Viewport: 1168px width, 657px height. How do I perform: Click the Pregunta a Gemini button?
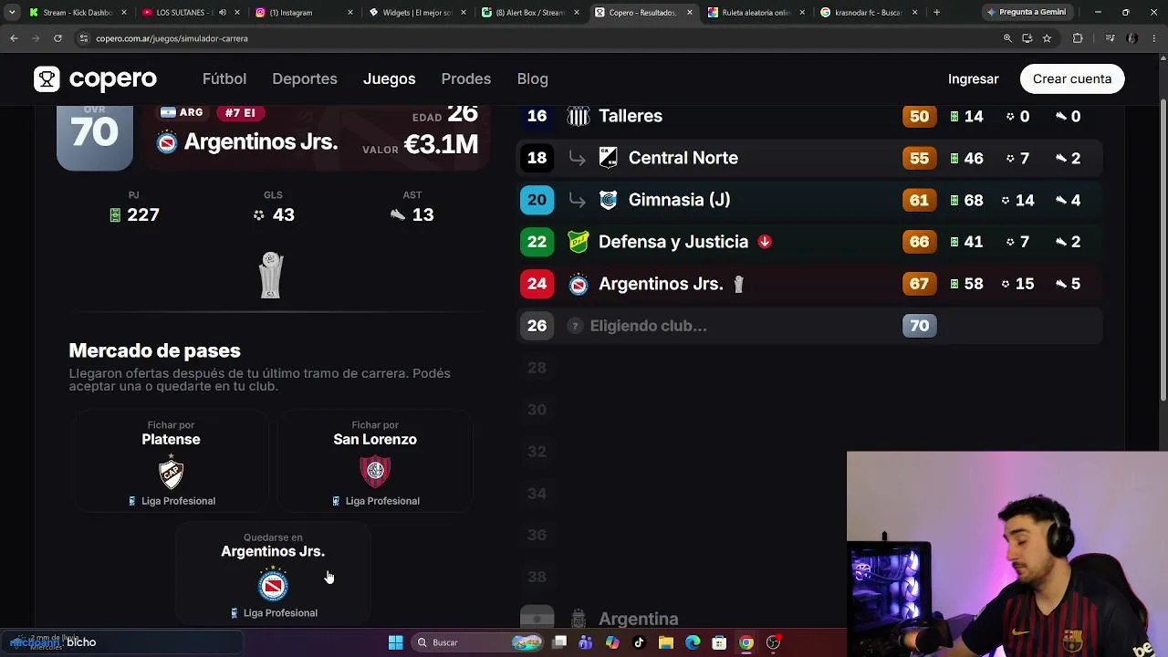[x=1027, y=13]
